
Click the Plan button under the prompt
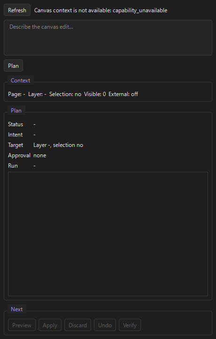click(x=13, y=66)
